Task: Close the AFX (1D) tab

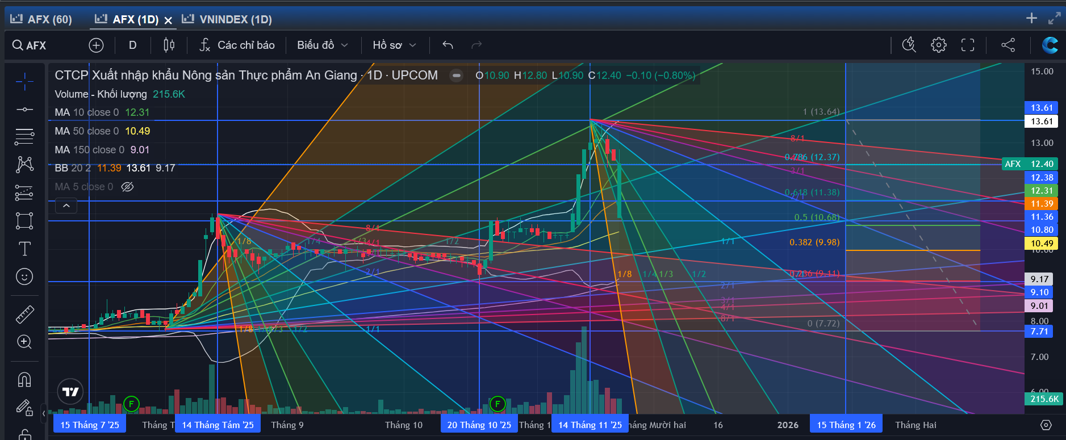Action: click(168, 20)
